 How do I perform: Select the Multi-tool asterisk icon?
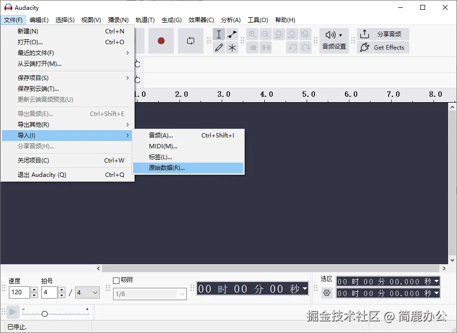[232, 48]
